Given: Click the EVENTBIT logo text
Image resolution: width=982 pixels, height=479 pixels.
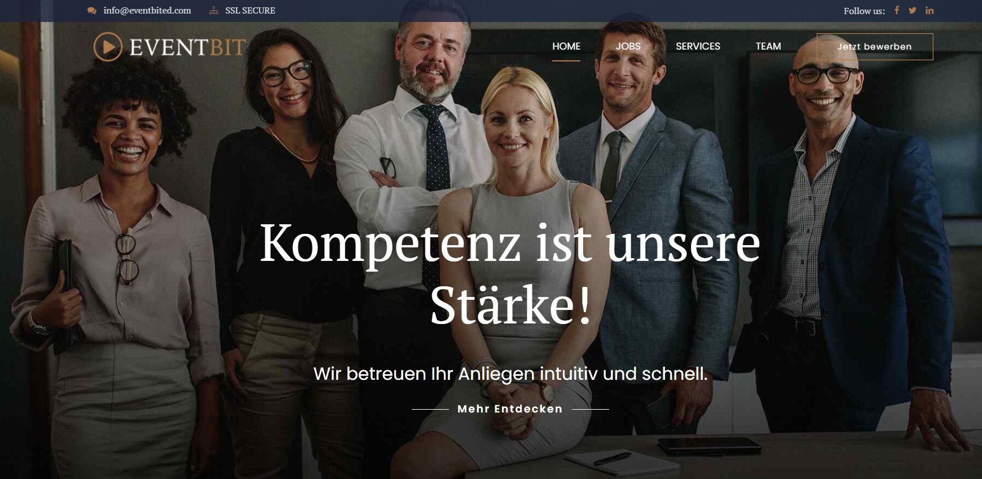Looking at the screenshot, I should [x=188, y=47].
